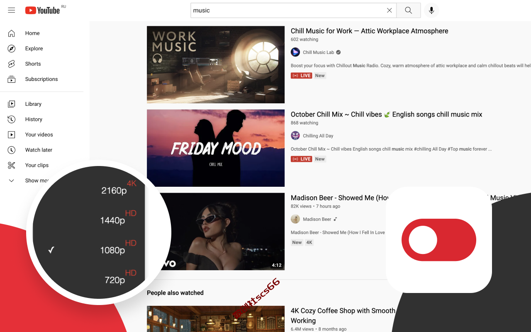Viewport: 531px width, 332px height.
Task: Click LIVE badge on October Chill Mix
Action: (x=301, y=159)
